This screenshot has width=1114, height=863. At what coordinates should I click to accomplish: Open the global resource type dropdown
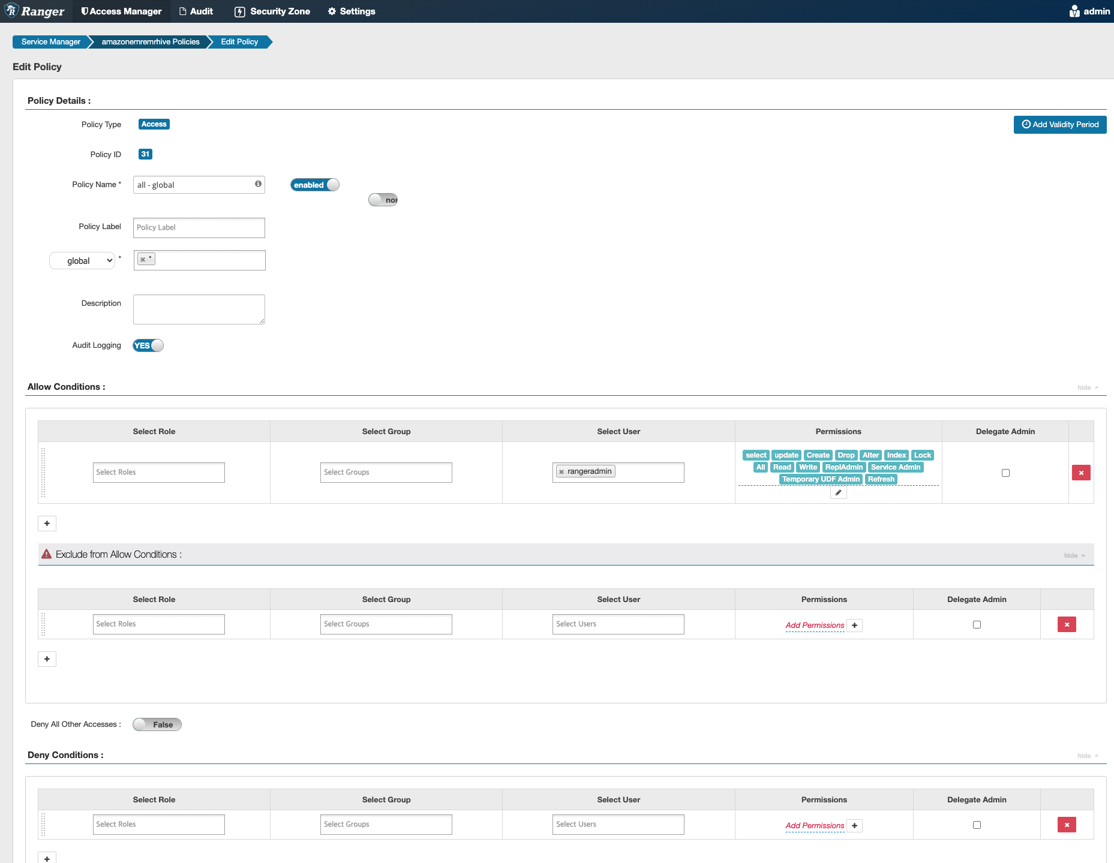pos(82,261)
